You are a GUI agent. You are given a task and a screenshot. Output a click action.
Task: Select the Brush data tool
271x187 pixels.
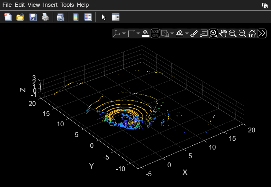[194, 33]
